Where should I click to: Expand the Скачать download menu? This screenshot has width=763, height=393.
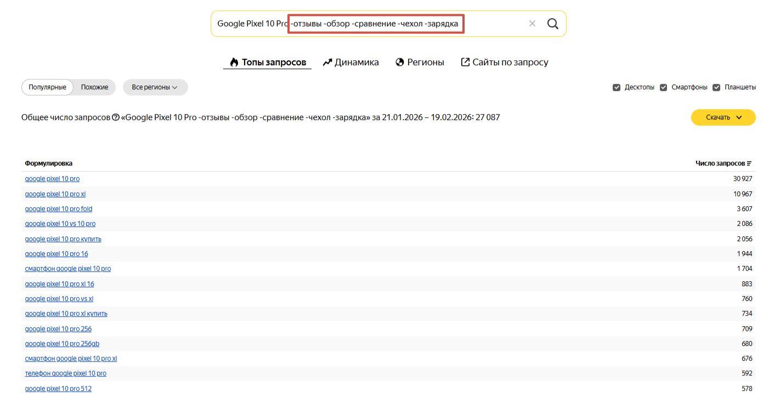tap(723, 117)
